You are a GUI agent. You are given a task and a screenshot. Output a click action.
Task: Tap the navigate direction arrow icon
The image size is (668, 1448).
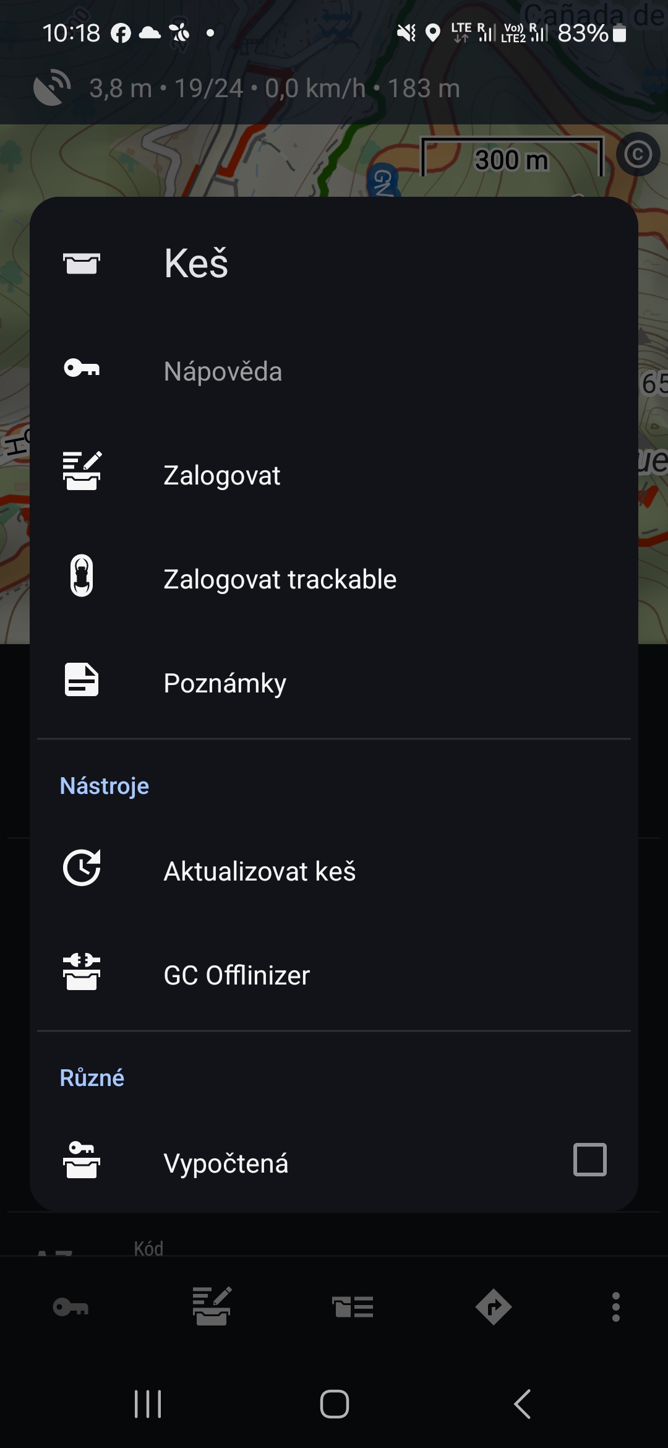[x=493, y=1307]
